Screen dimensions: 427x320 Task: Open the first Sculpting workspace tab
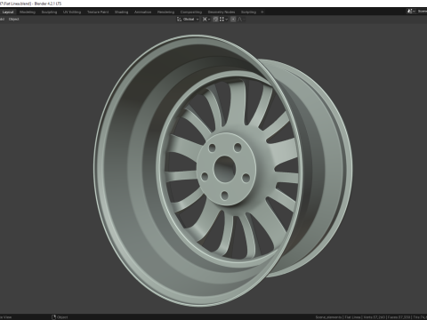coord(49,12)
